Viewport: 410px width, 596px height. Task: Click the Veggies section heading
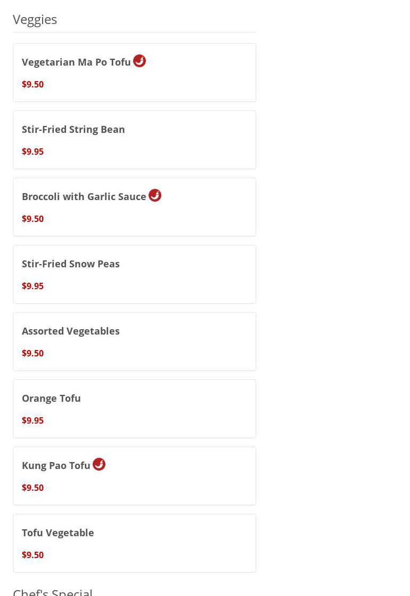pyautogui.click(x=35, y=19)
